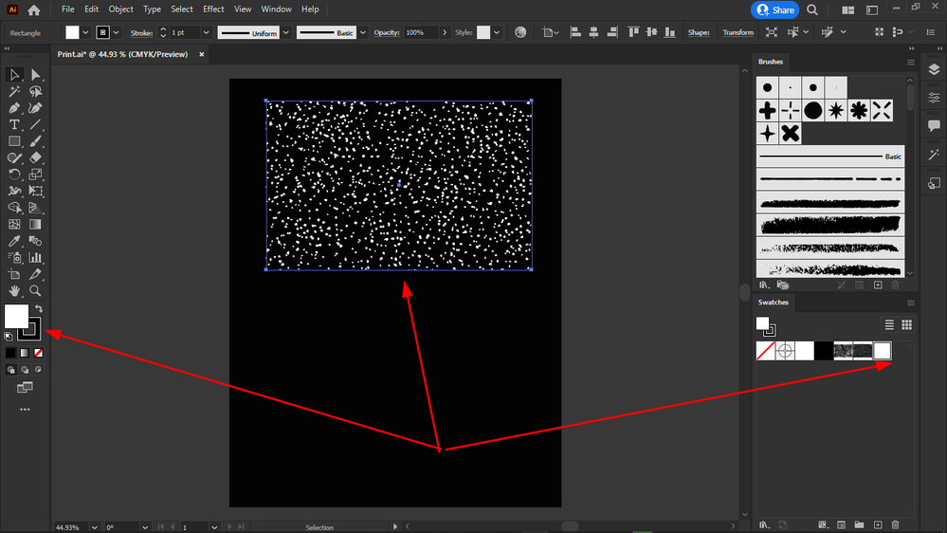Viewport: 947px width, 533px height.
Task: Select the Blend tool
Action: 36,241
